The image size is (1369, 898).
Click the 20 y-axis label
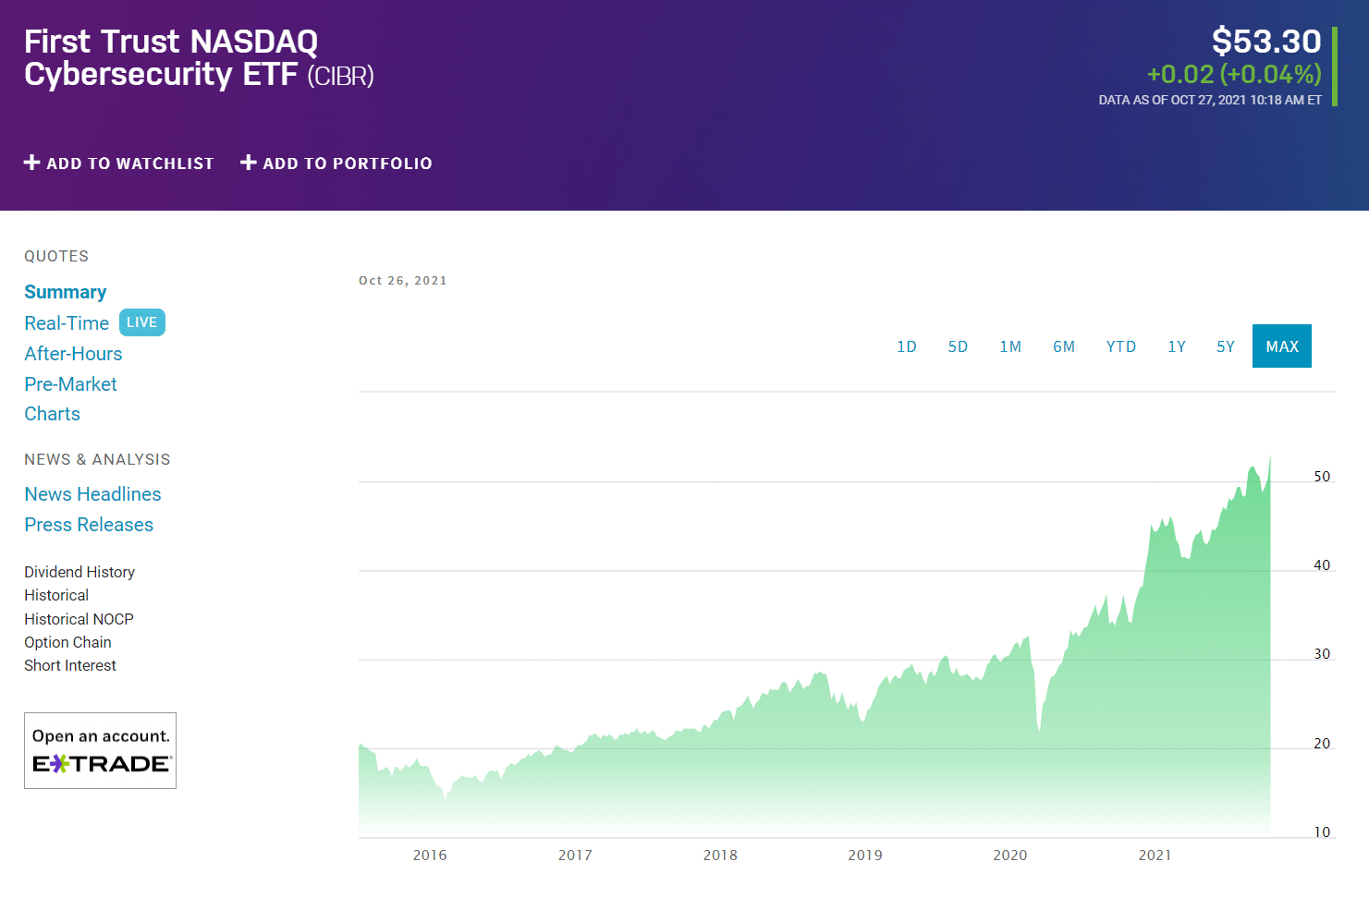click(x=1322, y=744)
